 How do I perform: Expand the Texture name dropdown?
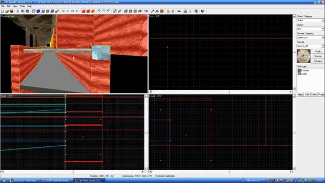click(323, 46)
